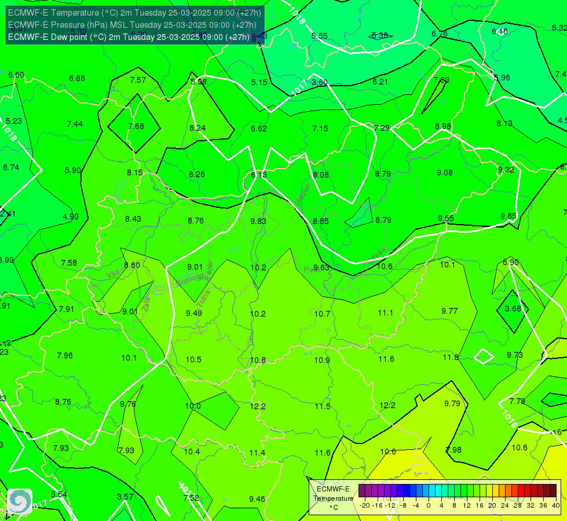The image size is (567, 521).
Task: Select the ECMWF-E Temperature 2m header line
Action: point(134,13)
